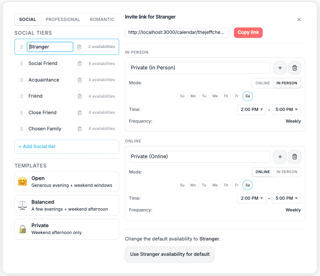Viewport: 320px width, 276px height.
Task: Remove the Chosen Family tier
Action: tap(80, 129)
